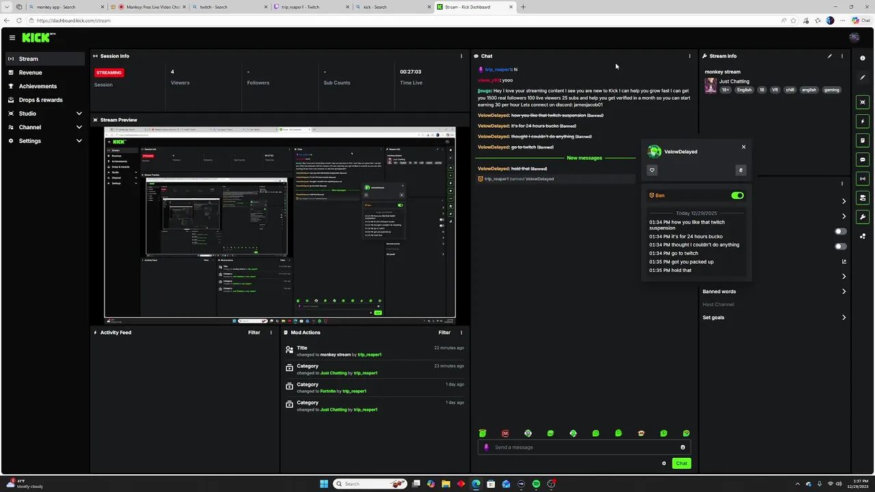Open Drops & rewards section

point(45,100)
